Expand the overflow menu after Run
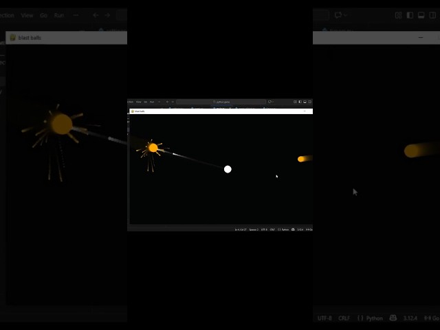This screenshot has height=330, width=440. [159, 102]
